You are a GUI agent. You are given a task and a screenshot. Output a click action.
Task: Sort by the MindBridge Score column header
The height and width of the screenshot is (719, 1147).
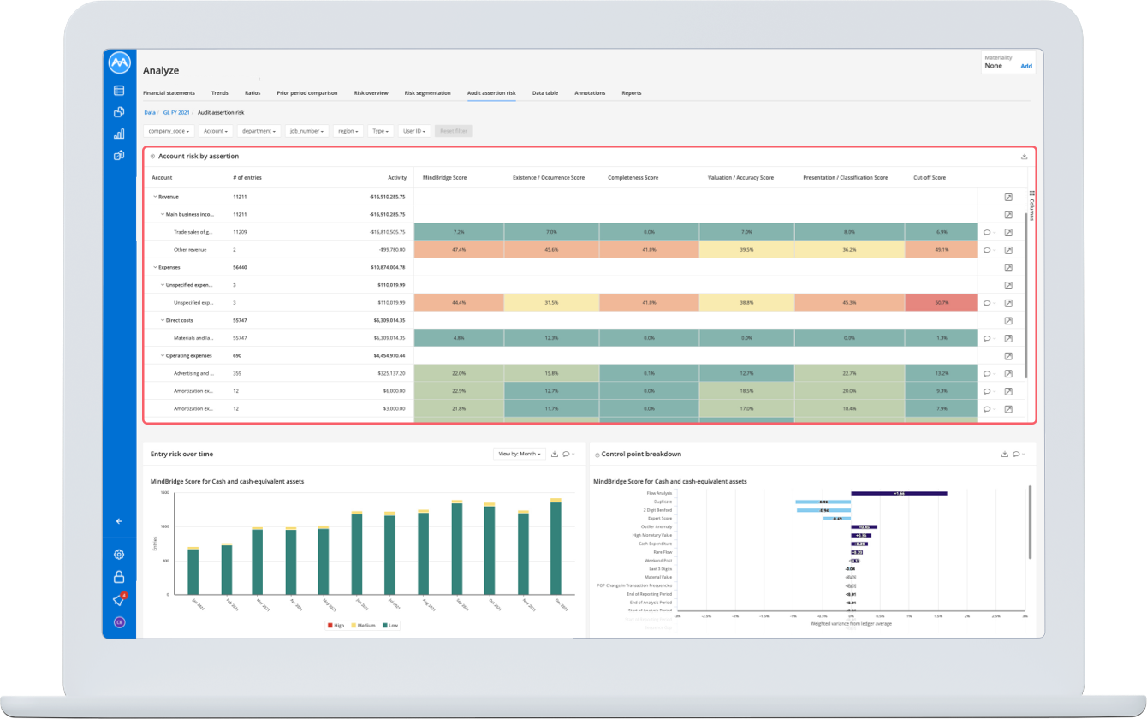445,177
